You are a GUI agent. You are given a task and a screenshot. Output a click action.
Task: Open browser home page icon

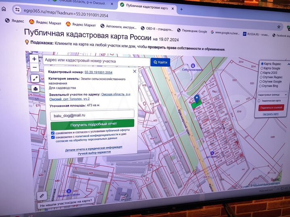pyautogui.click(x=4, y=9)
